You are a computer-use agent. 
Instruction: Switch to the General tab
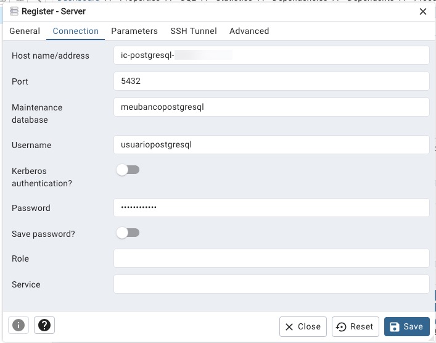[25, 31]
